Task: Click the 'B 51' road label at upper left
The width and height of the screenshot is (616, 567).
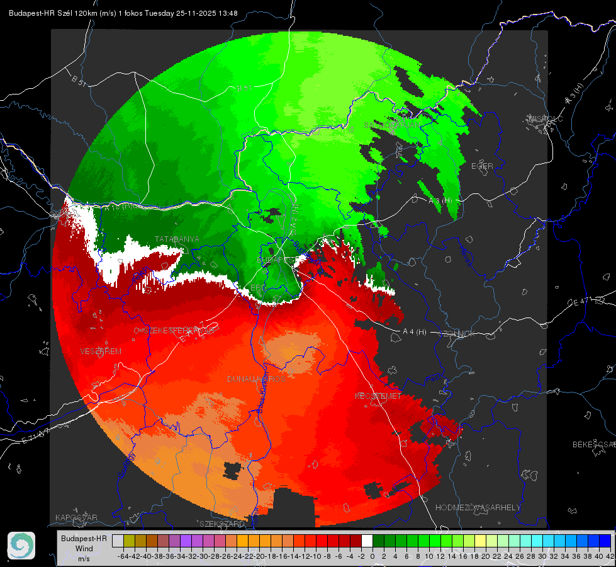Action: coord(79,80)
